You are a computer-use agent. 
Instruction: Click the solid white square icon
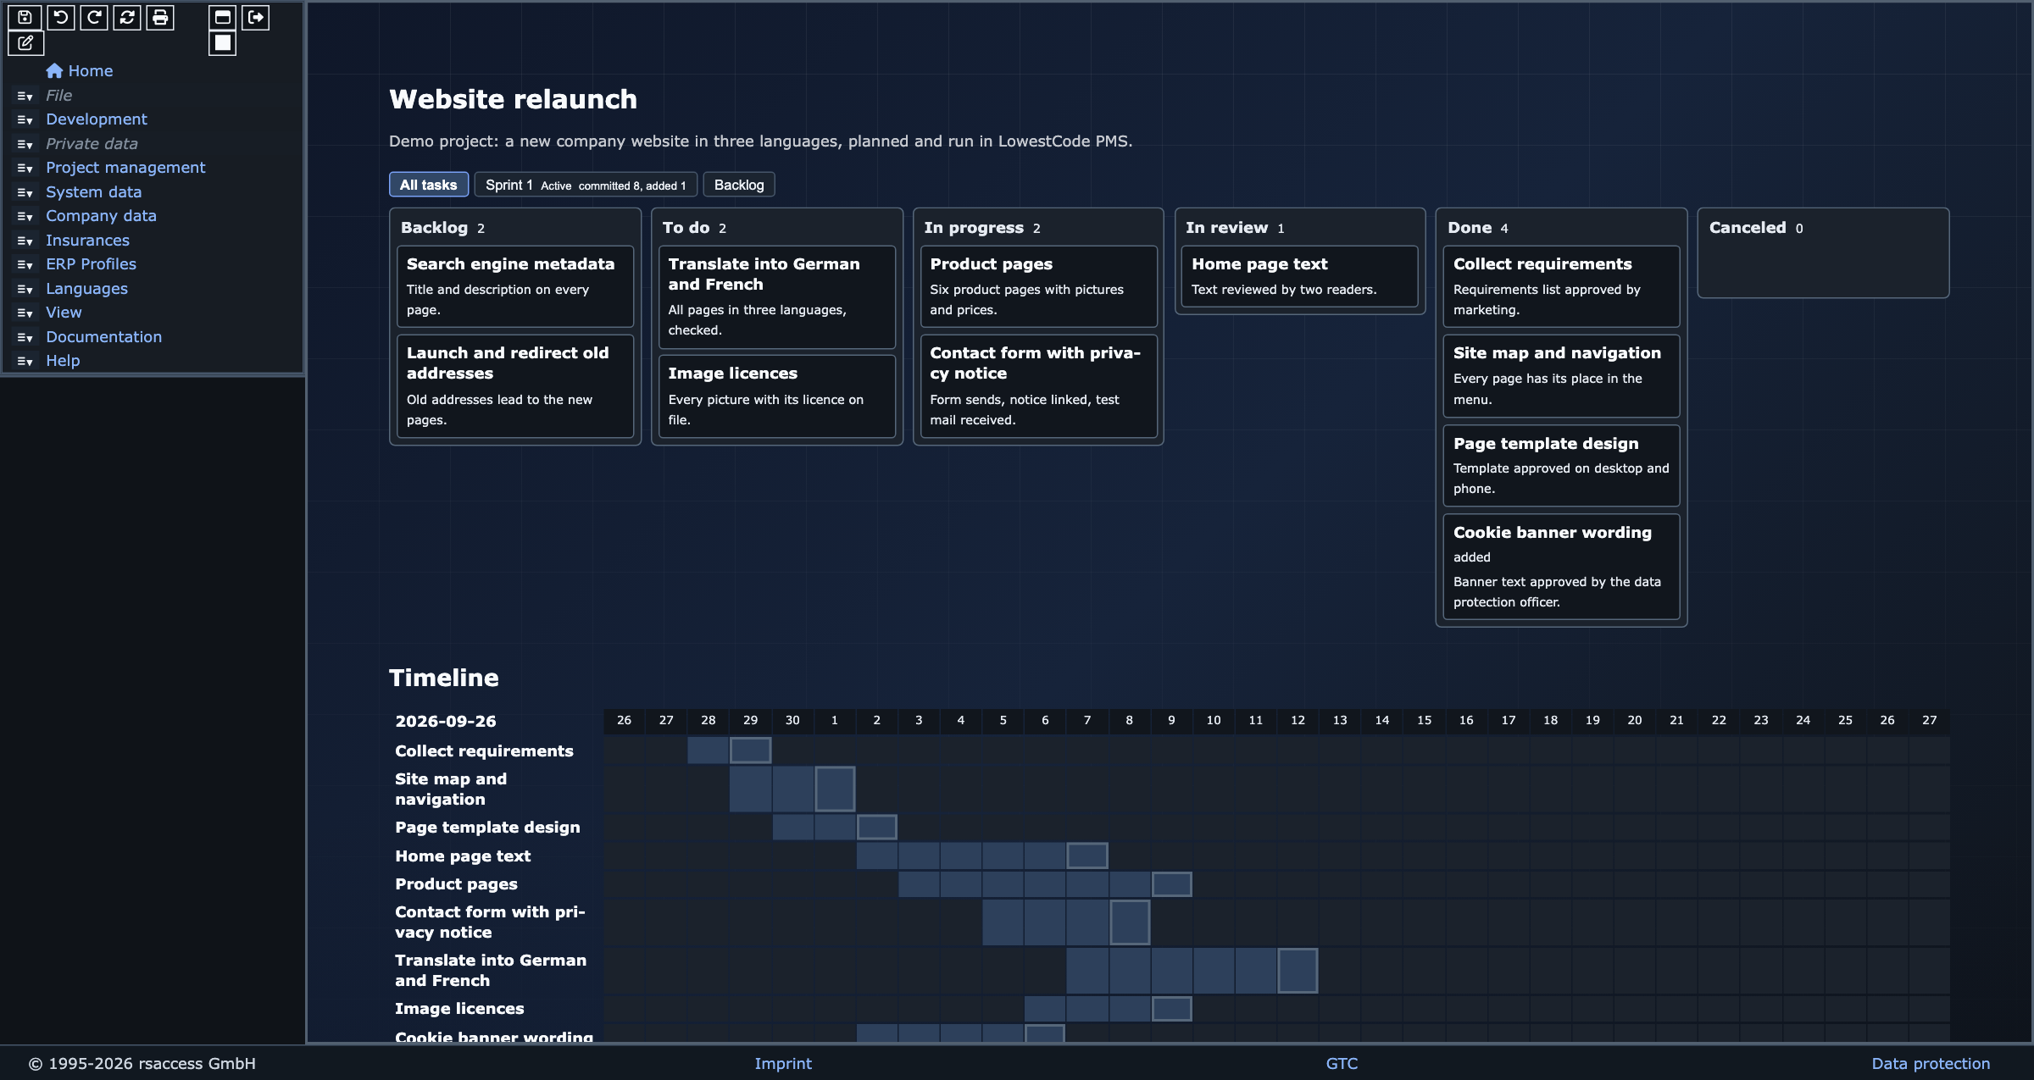coord(223,42)
